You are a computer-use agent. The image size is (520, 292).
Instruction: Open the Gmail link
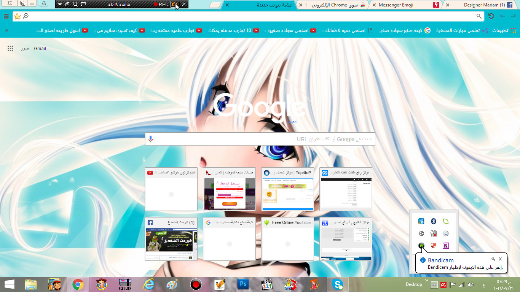40,49
